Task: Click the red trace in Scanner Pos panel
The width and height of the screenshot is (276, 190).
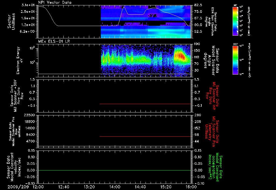Action: tap(145, 136)
